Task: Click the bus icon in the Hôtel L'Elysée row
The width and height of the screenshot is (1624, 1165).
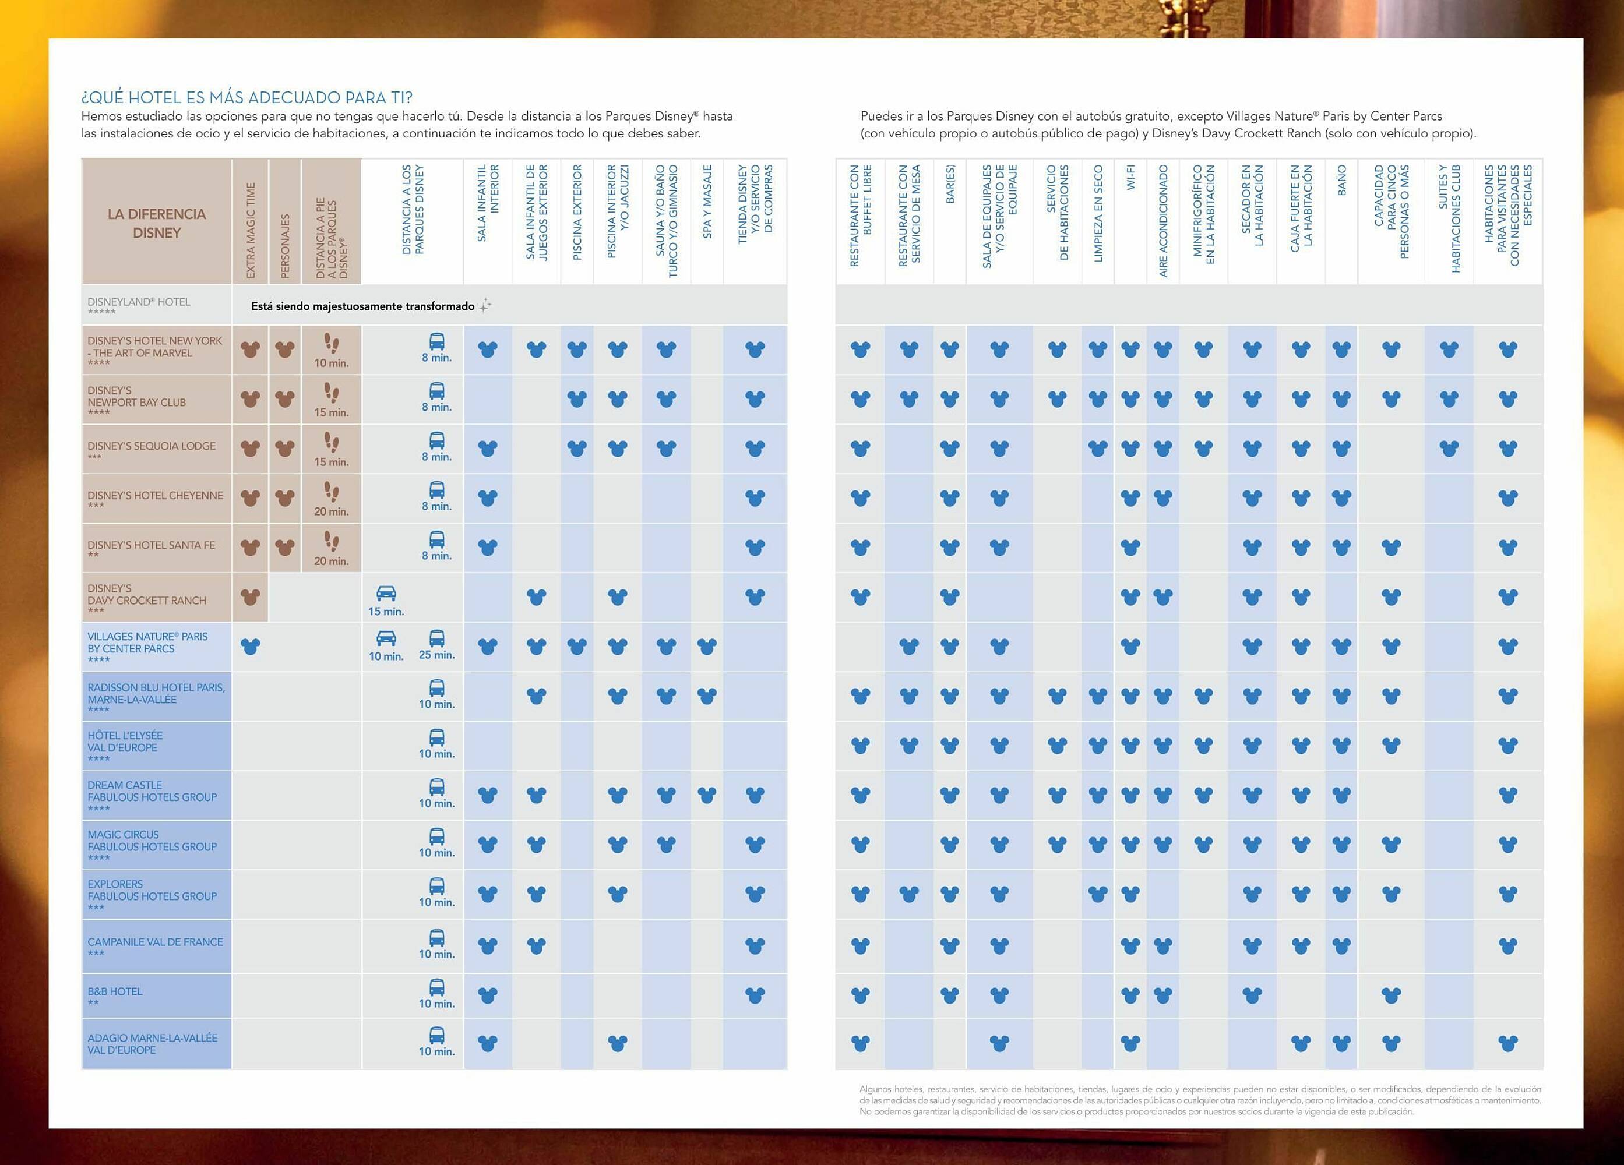Action: [437, 737]
